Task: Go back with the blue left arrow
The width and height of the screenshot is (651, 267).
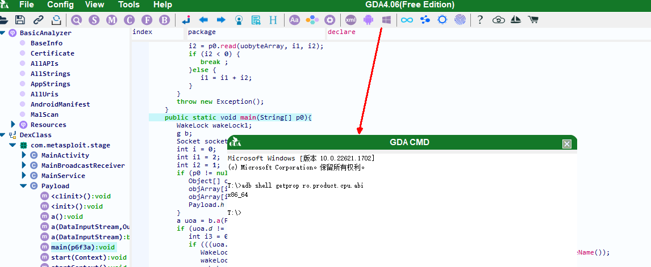Action: (203, 19)
